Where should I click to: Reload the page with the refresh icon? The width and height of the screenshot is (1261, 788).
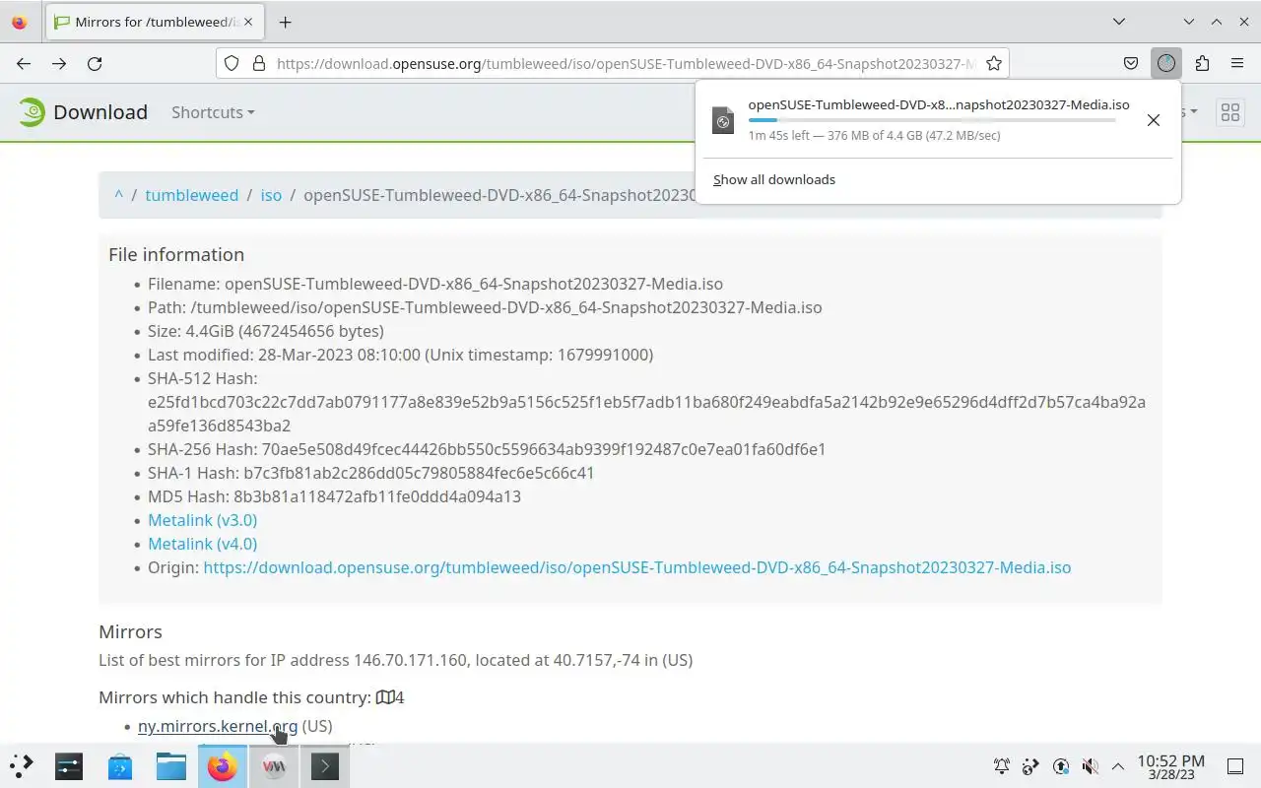pyautogui.click(x=95, y=63)
